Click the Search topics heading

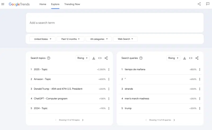click(38, 58)
